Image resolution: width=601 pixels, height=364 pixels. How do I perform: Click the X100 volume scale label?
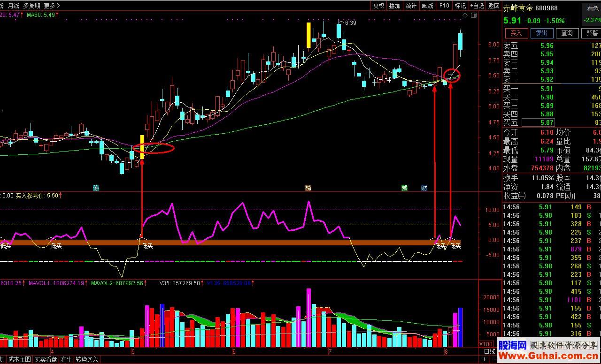coord(485,344)
